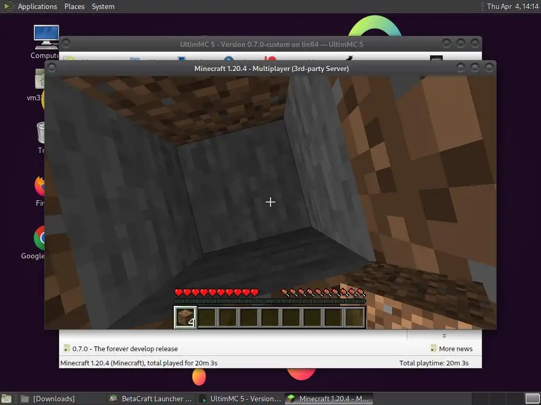Viewport: 541px width, 405px height.
Task: Expand the double-chevron in UltimMC
Action: pos(444,335)
